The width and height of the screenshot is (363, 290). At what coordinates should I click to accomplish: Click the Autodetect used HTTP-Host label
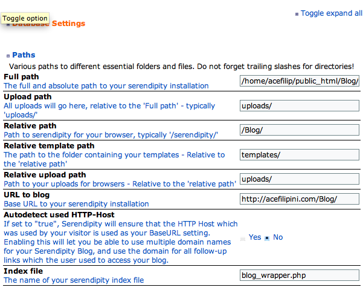tap(59, 215)
